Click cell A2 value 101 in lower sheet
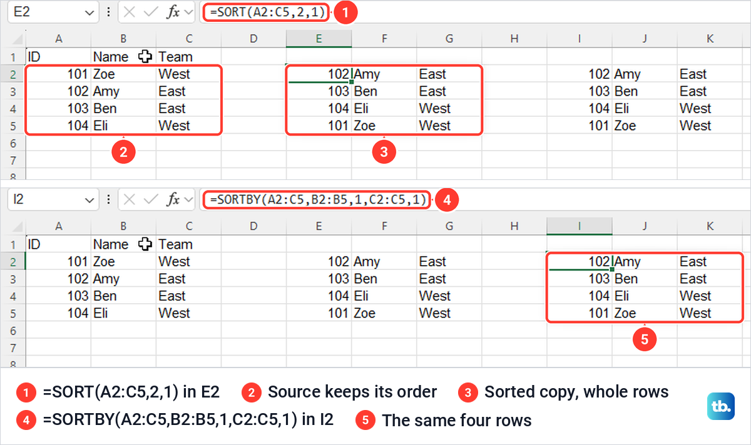The width and height of the screenshot is (751, 445). pos(58,262)
